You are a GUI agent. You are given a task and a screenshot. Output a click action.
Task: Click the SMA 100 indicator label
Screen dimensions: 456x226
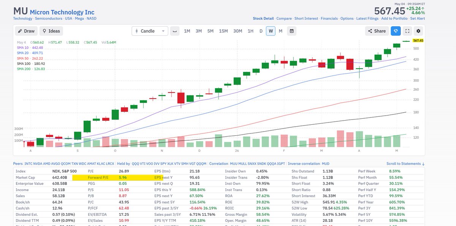coord(31,63)
